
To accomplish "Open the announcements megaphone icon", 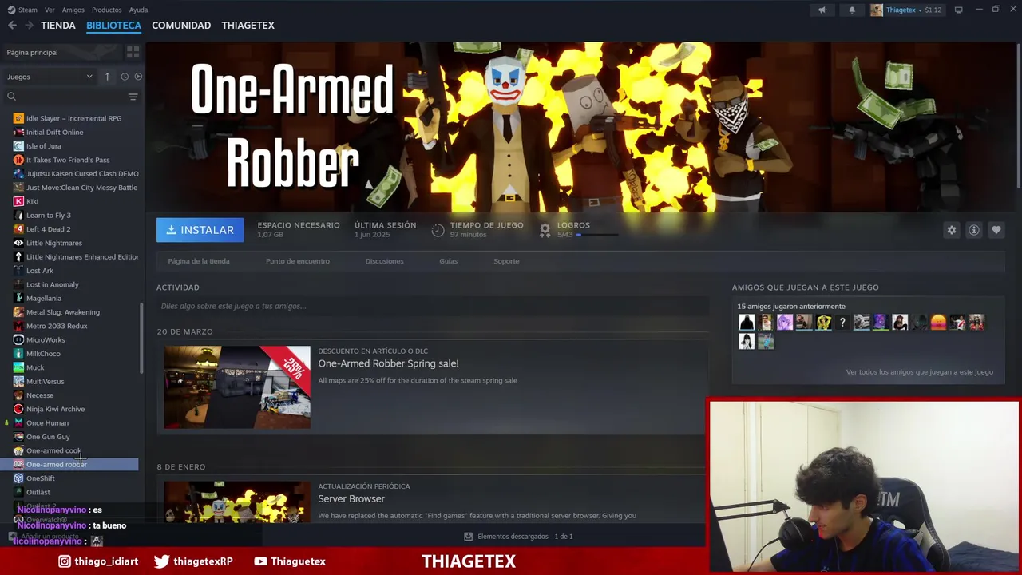I will click(x=822, y=10).
